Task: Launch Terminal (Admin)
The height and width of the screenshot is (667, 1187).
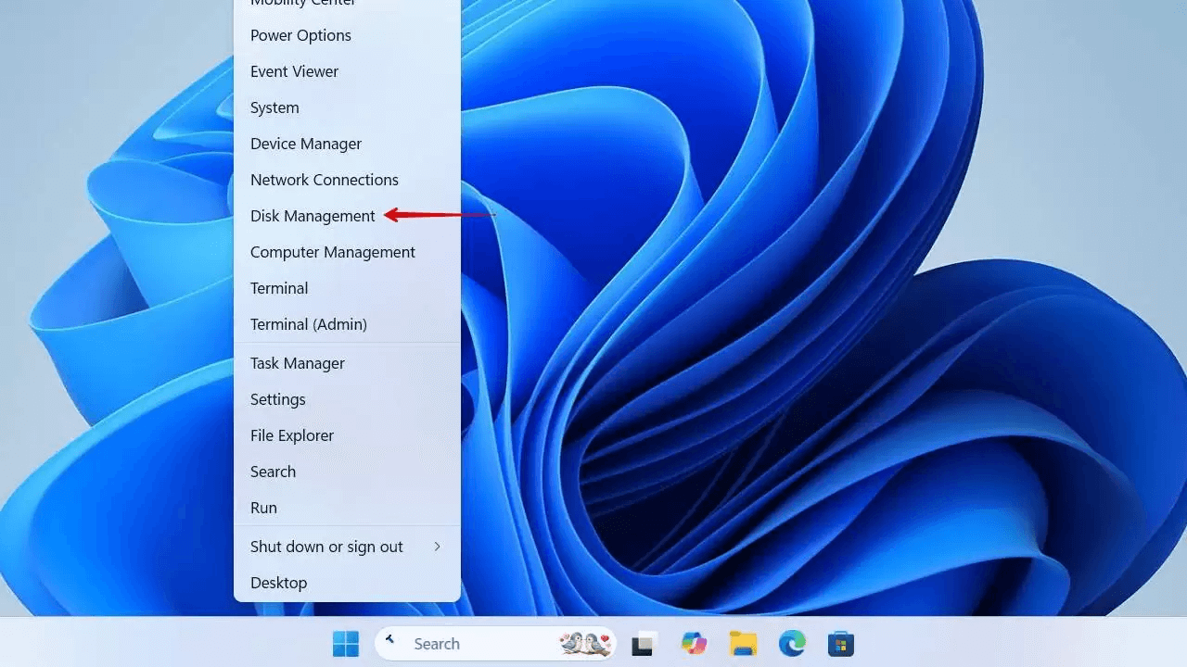Action: pyautogui.click(x=308, y=324)
